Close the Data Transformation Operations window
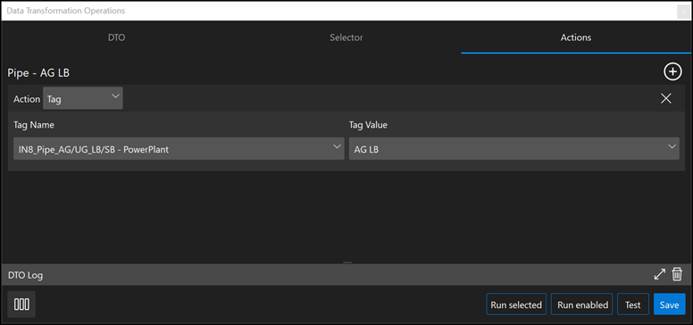 684,11
